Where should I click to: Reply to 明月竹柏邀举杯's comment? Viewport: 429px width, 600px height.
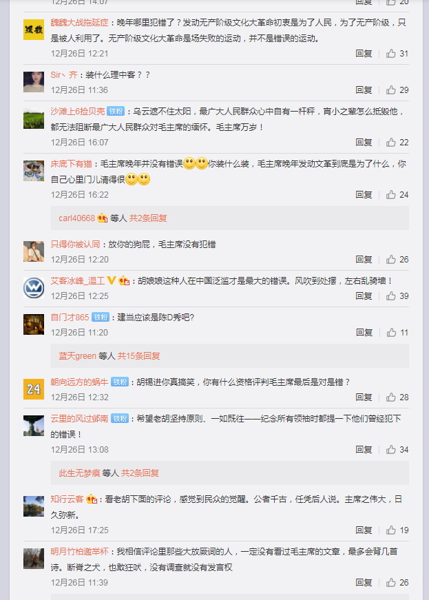(364, 582)
